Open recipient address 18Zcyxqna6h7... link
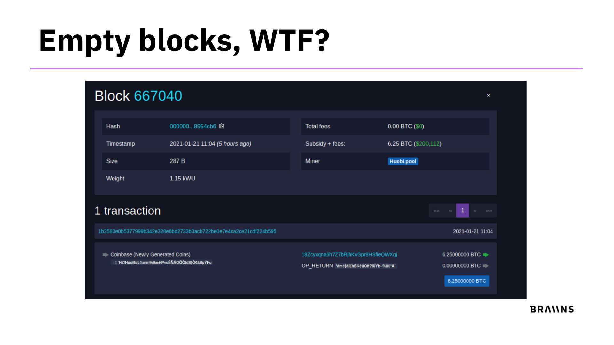 [349, 255]
